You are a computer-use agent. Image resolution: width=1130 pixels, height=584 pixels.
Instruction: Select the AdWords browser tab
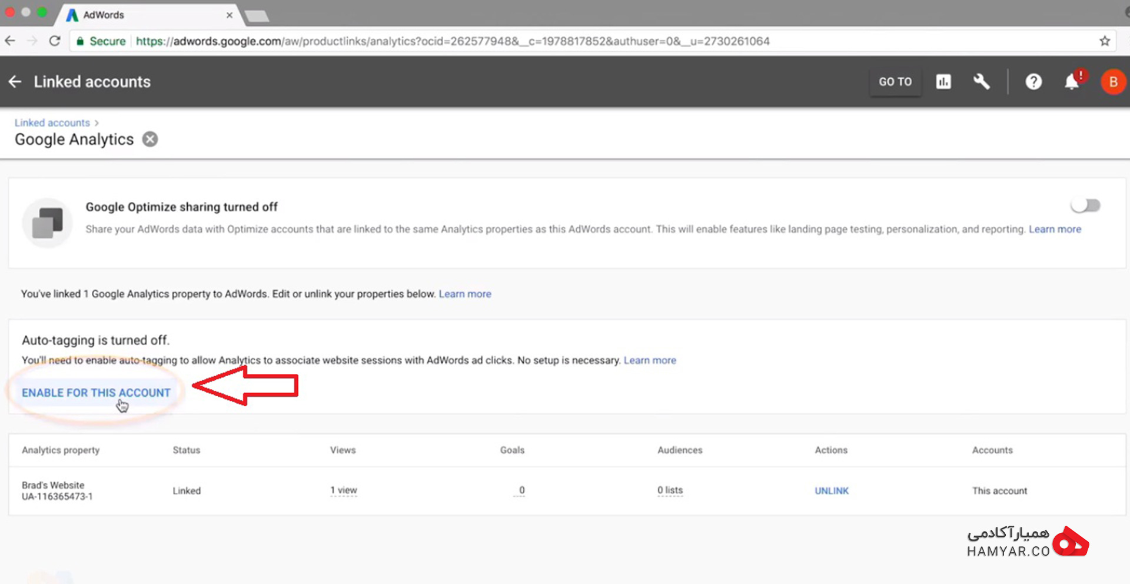[x=147, y=15]
